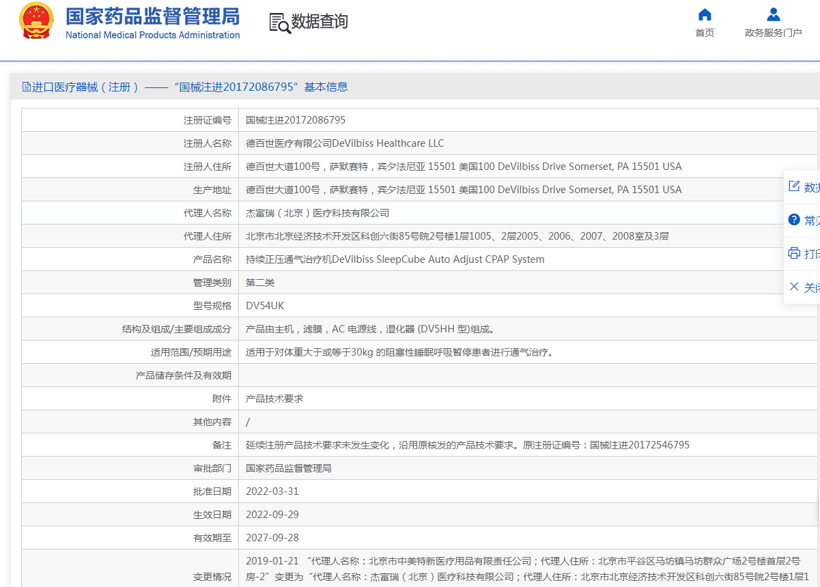The height and width of the screenshot is (587, 820).
Task: Click the 产品名称 label
Action: coord(212,259)
